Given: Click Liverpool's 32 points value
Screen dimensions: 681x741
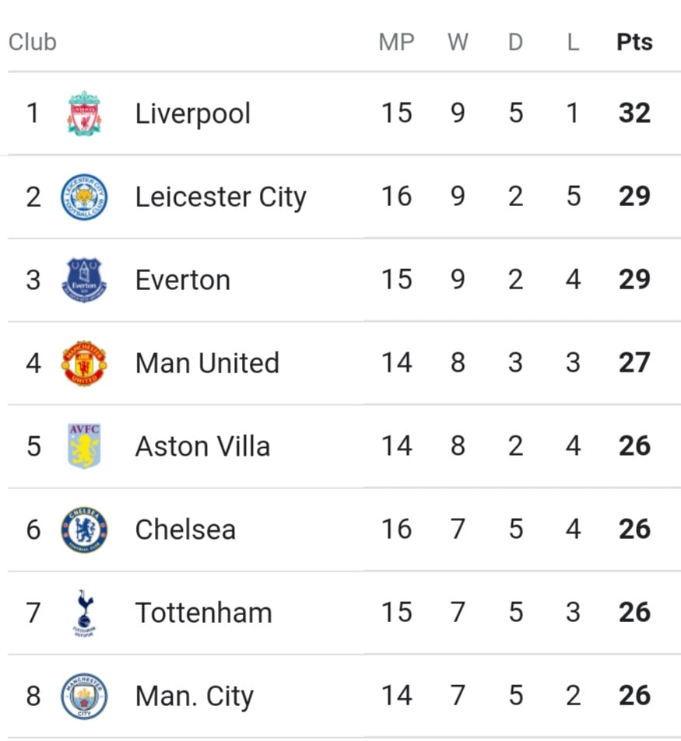Looking at the screenshot, I should tap(634, 114).
